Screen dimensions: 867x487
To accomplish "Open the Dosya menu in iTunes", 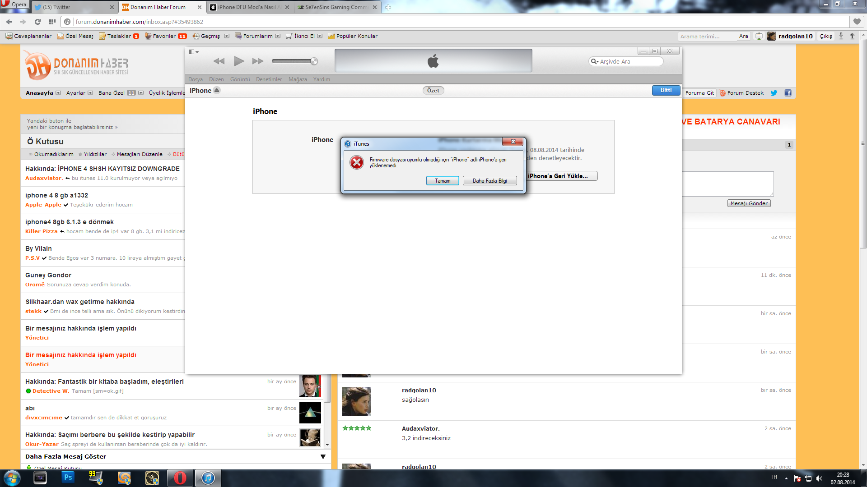I will point(196,79).
